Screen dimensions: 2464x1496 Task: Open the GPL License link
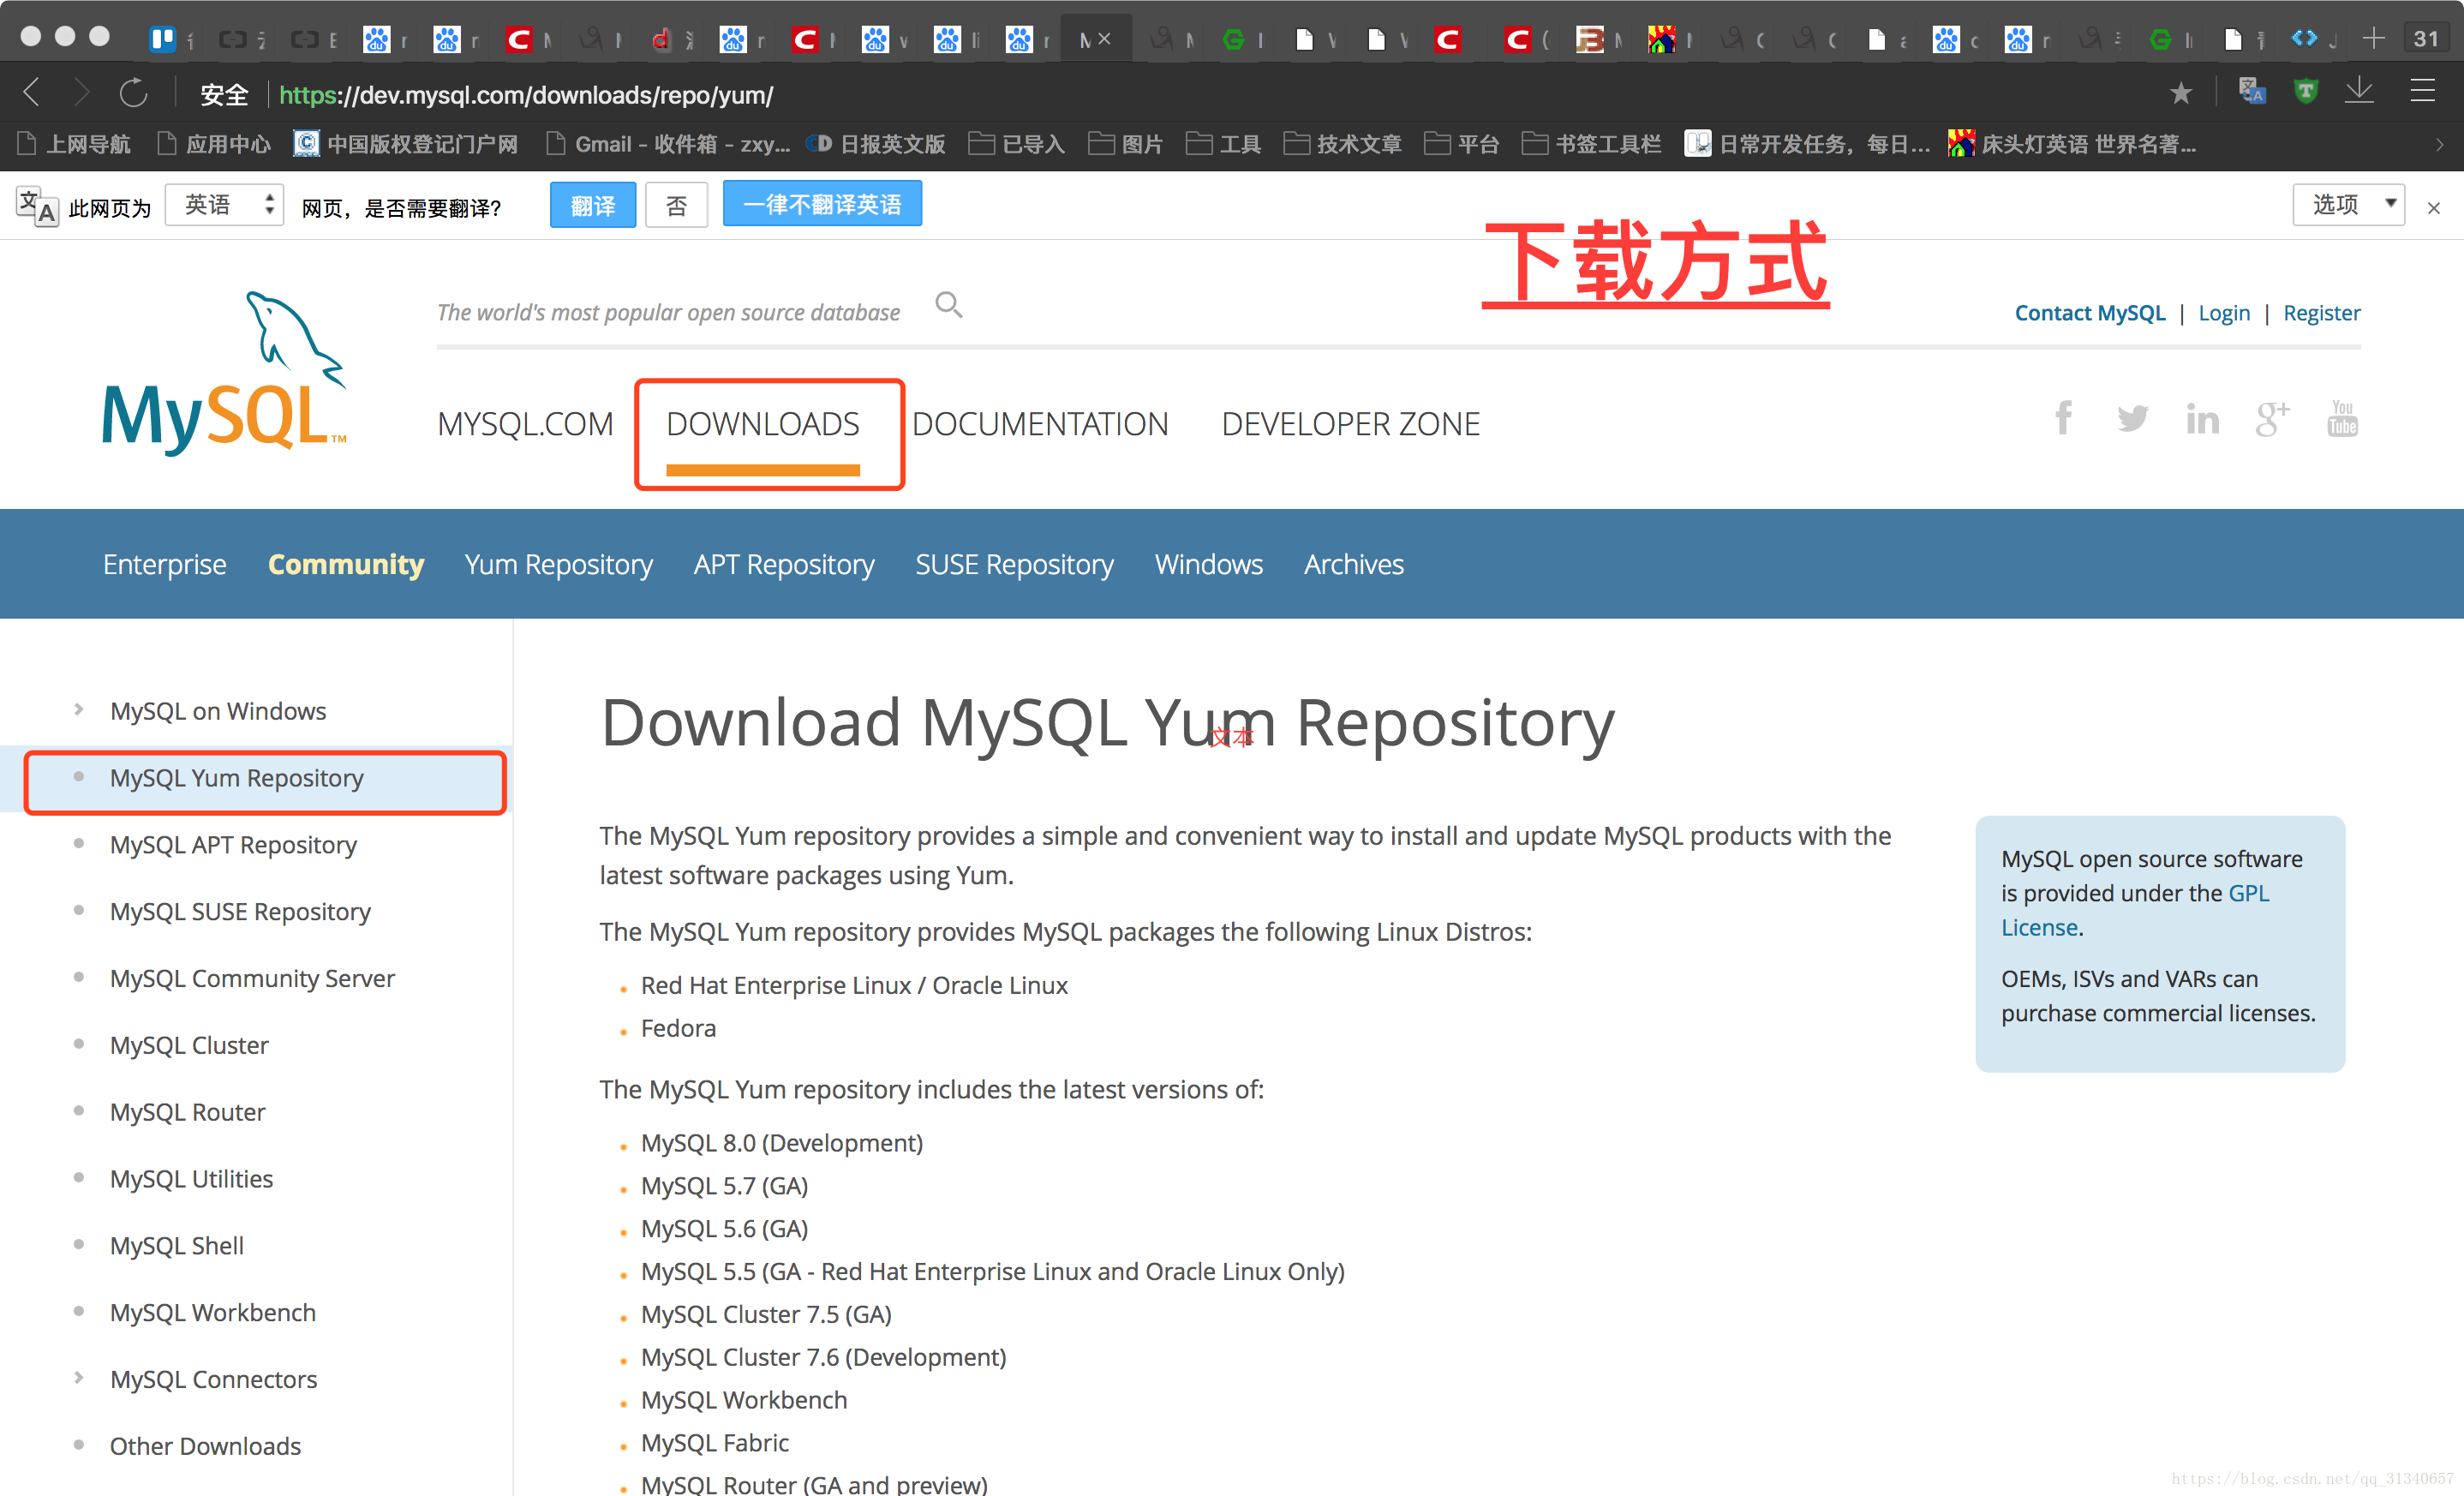pyautogui.click(x=2135, y=910)
